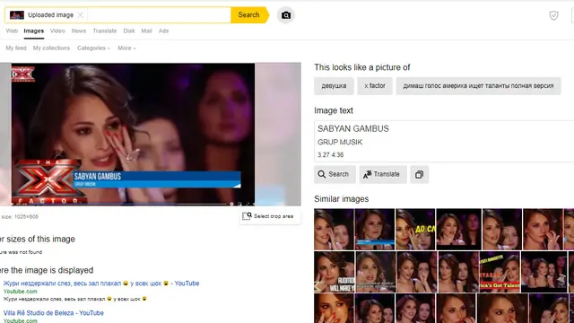Open the similar image with America's Got Talent banner
The height and width of the screenshot is (323, 574).
tap(500, 272)
